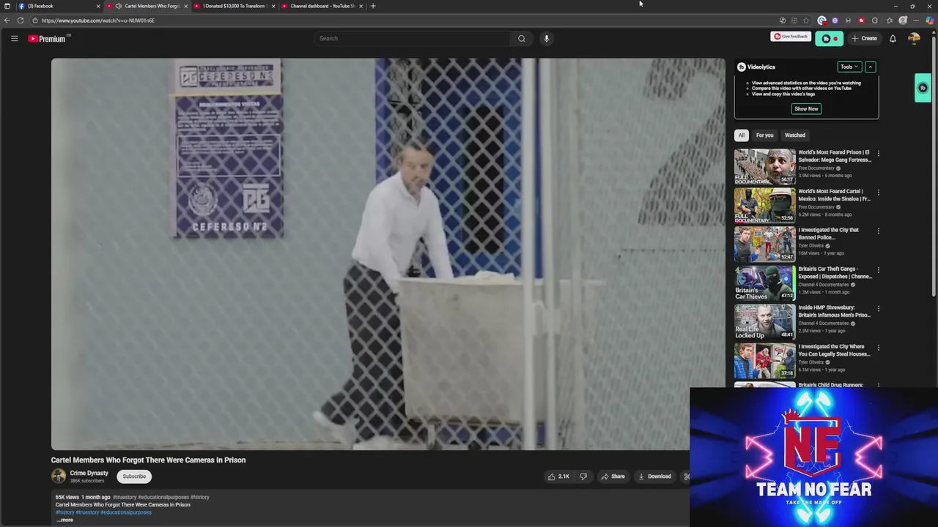Screen dimensions: 938x527
Task: Switch to I Donated $10,000 tab
Action: tap(234, 6)
